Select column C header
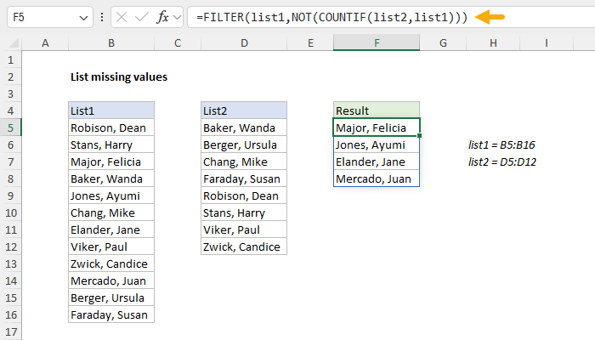 pyautogui.click(x=178, y=42)
